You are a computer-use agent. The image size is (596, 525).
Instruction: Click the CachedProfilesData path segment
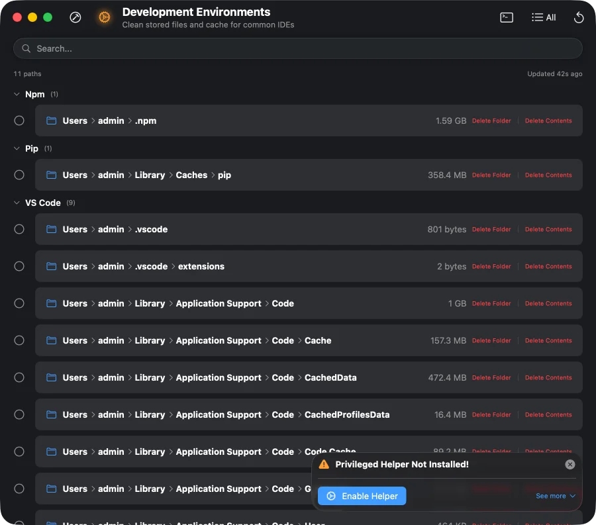click(x=347, y=414)
